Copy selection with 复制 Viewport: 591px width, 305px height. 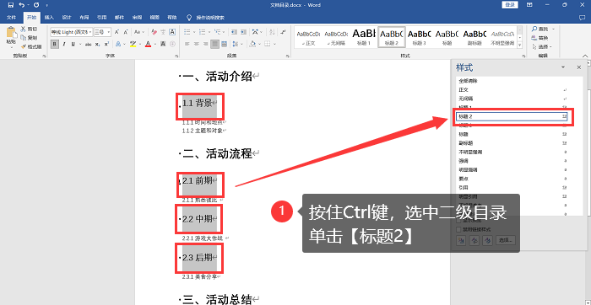point(29,38)
